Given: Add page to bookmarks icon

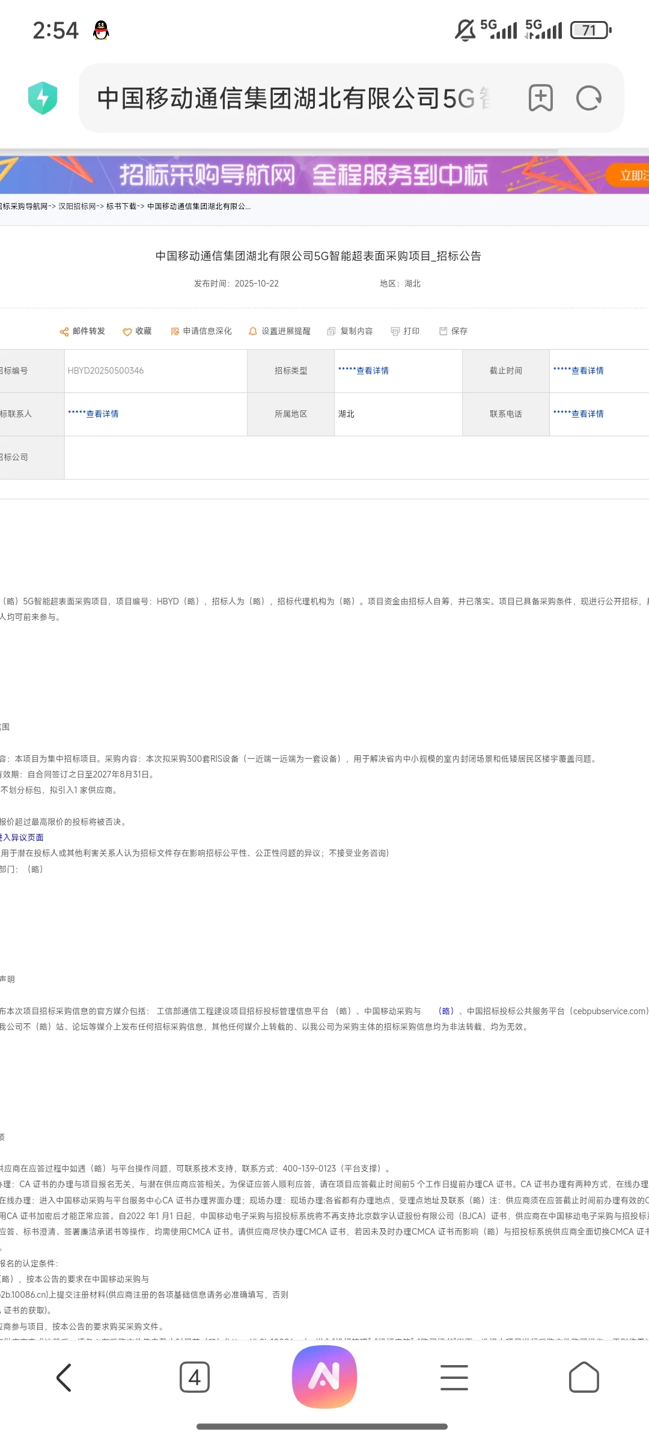Looking at the screenshot, I should click(540, 98).
